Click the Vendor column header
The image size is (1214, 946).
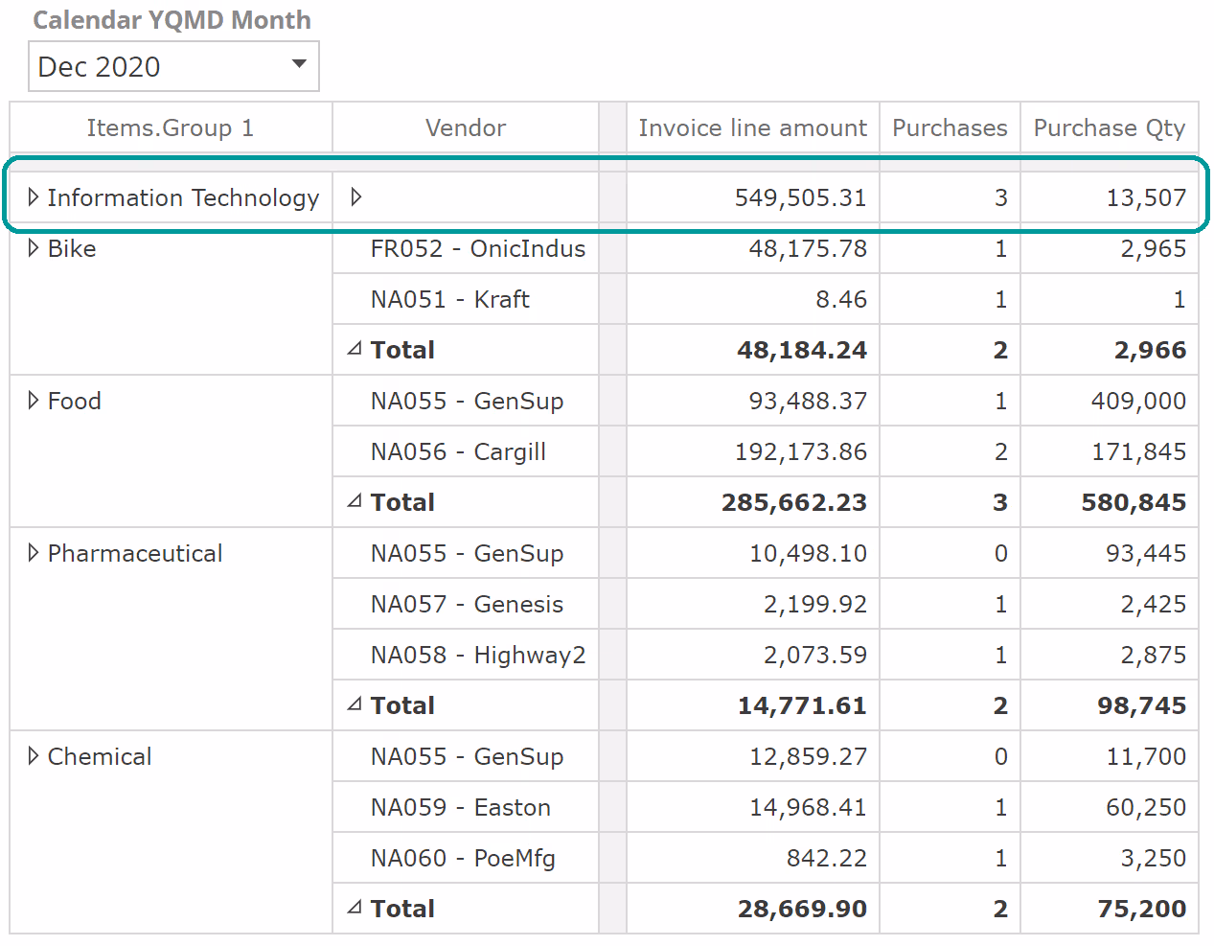point(466,127)
